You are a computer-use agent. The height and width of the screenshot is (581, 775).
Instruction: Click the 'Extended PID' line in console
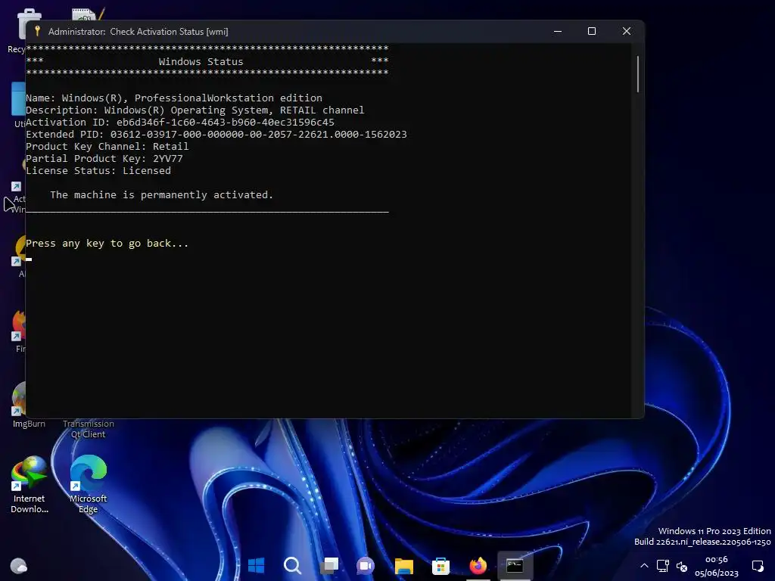pos(216,135)
